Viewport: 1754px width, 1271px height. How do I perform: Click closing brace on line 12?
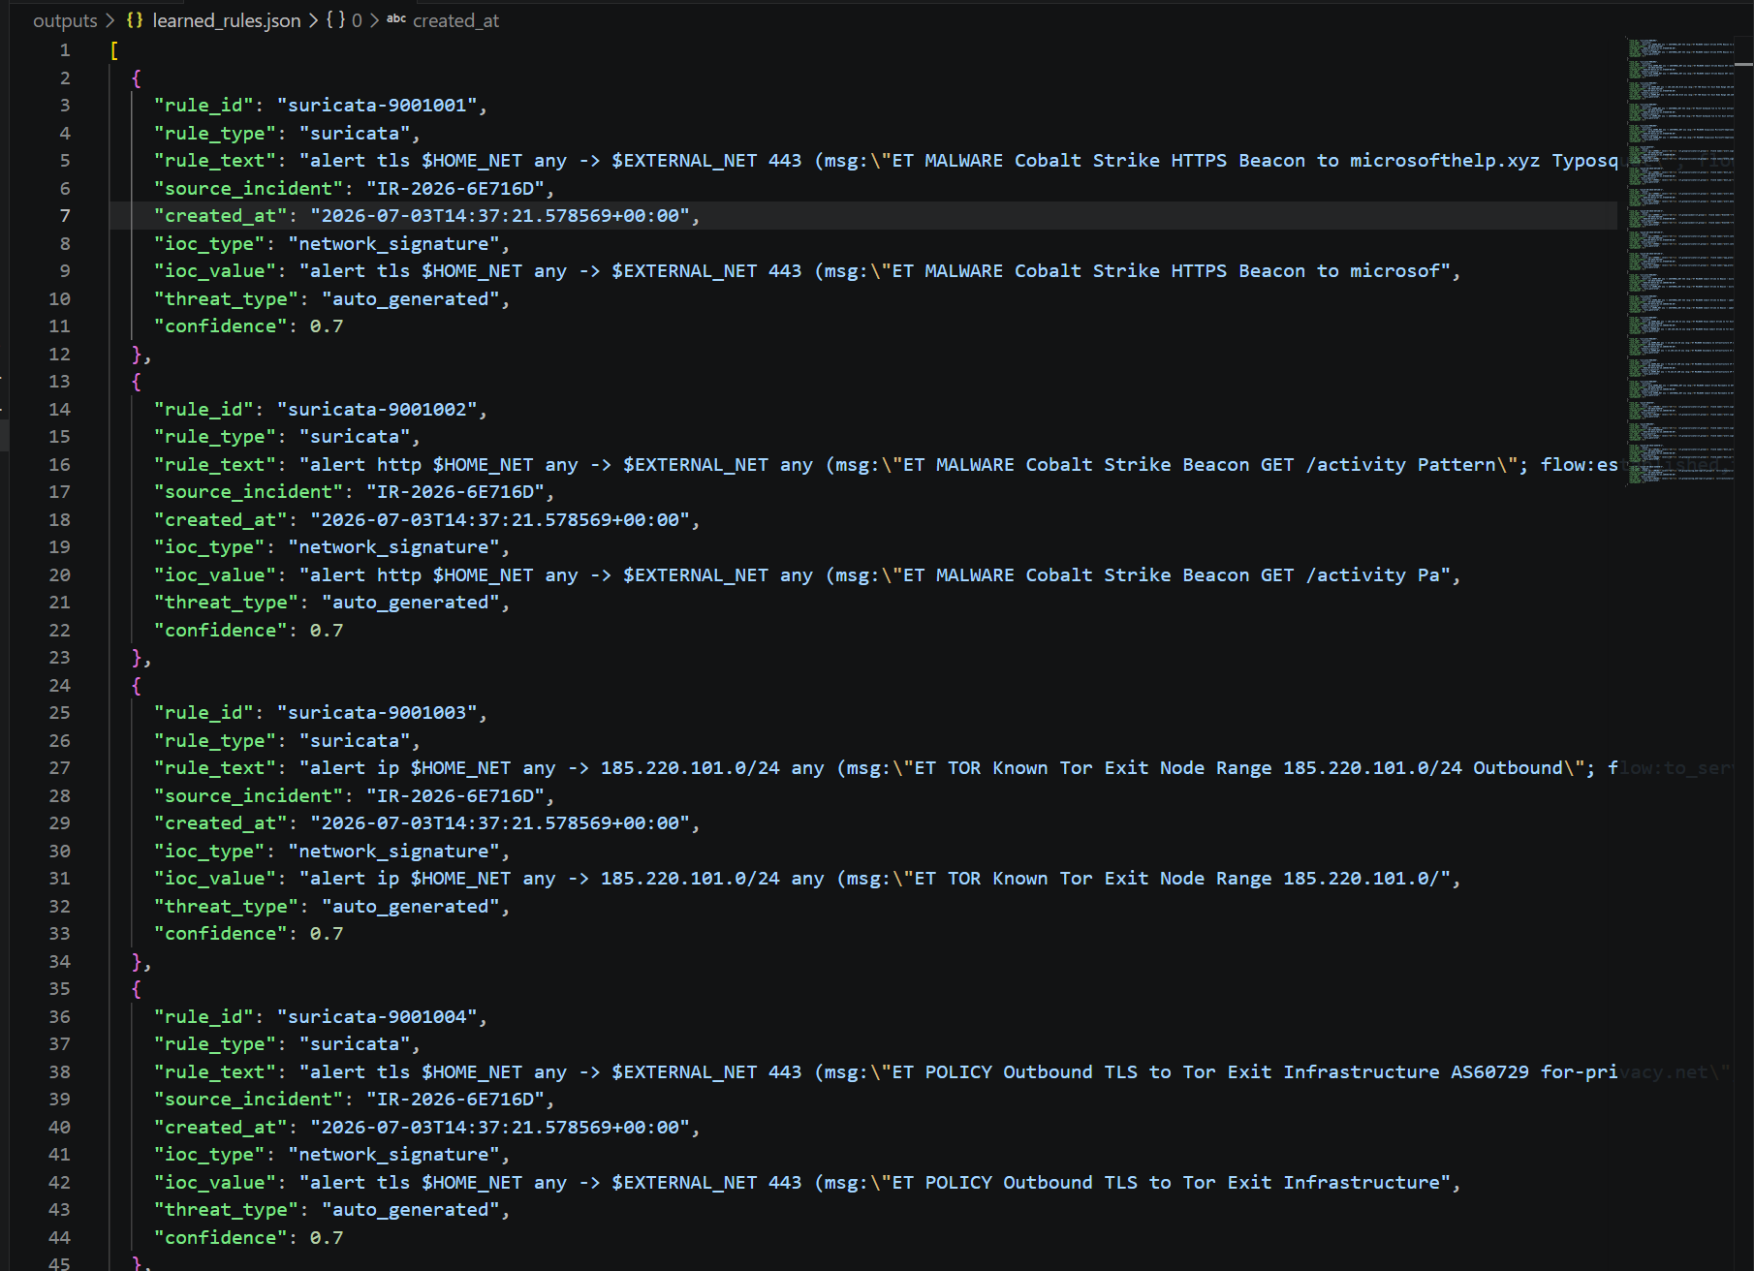(137, 355)
